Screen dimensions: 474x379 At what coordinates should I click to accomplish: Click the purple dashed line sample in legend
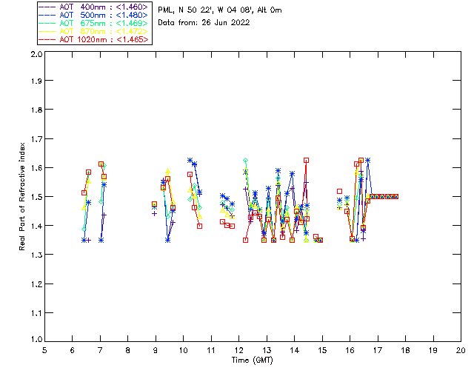click(x=47, y=7)
